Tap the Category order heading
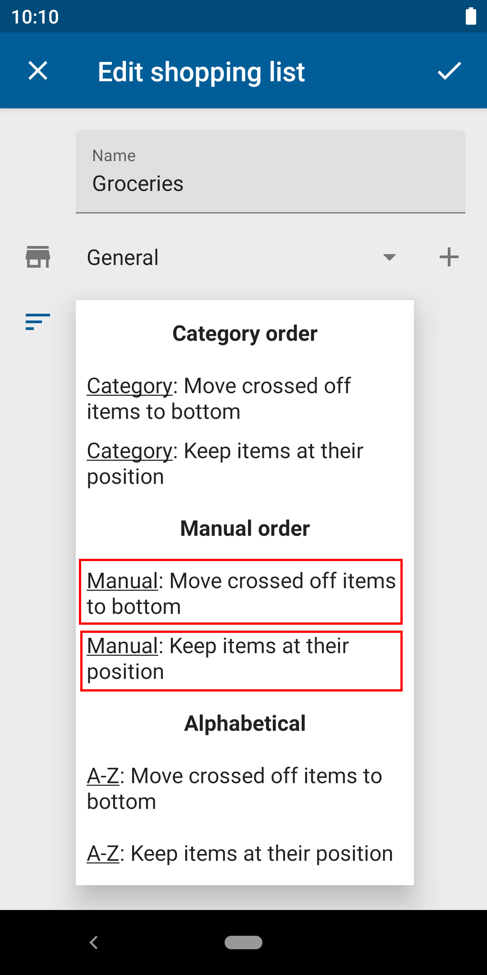The width and height of the screenshot is (487, 975). tap(245, 334)
